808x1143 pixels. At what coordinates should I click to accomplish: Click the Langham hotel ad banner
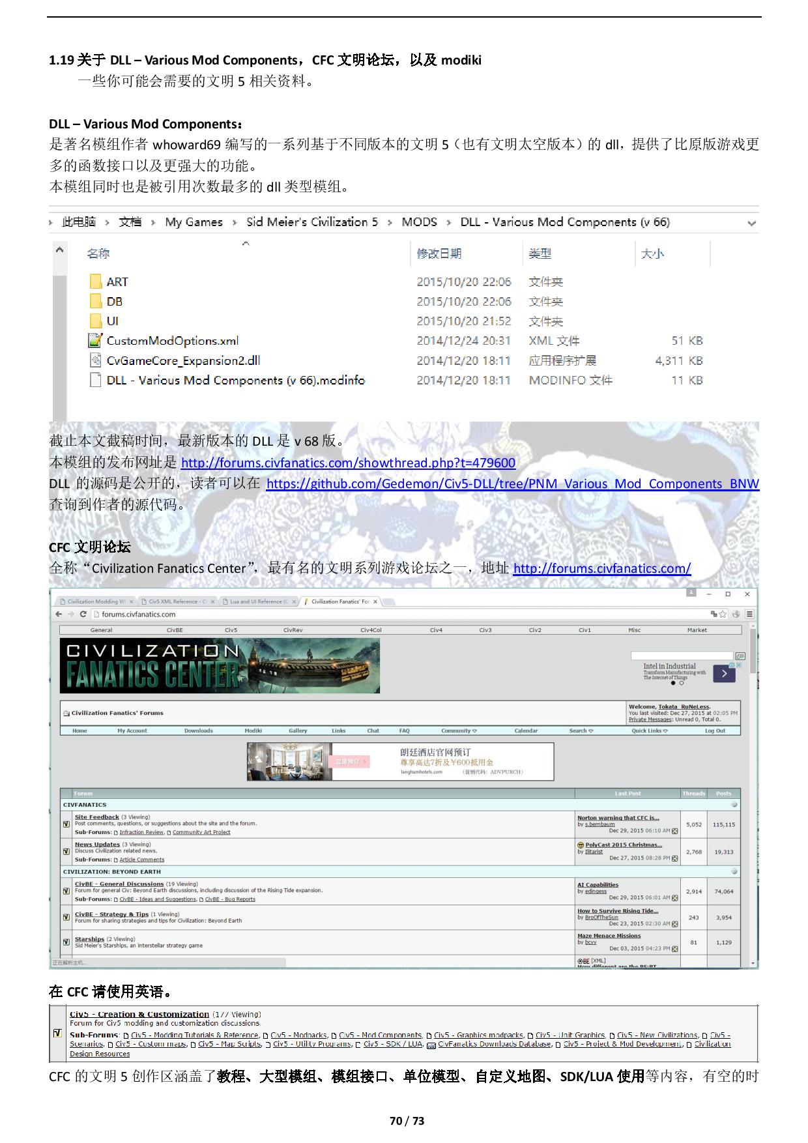(x=400, y=761)
